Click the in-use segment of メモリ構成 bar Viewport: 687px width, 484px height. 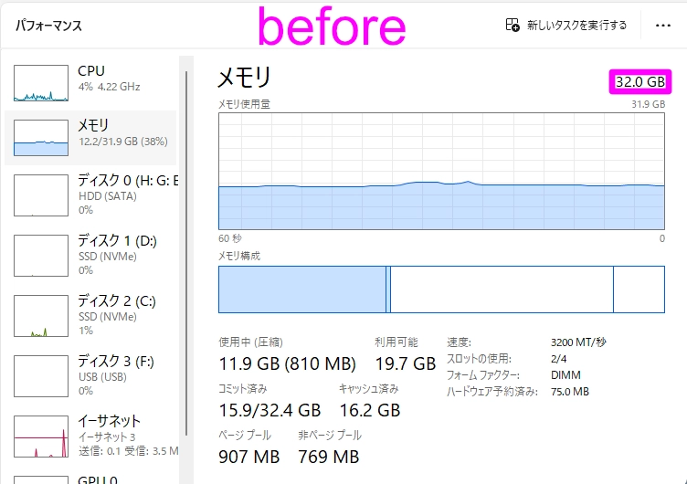[x=301, y=289]
